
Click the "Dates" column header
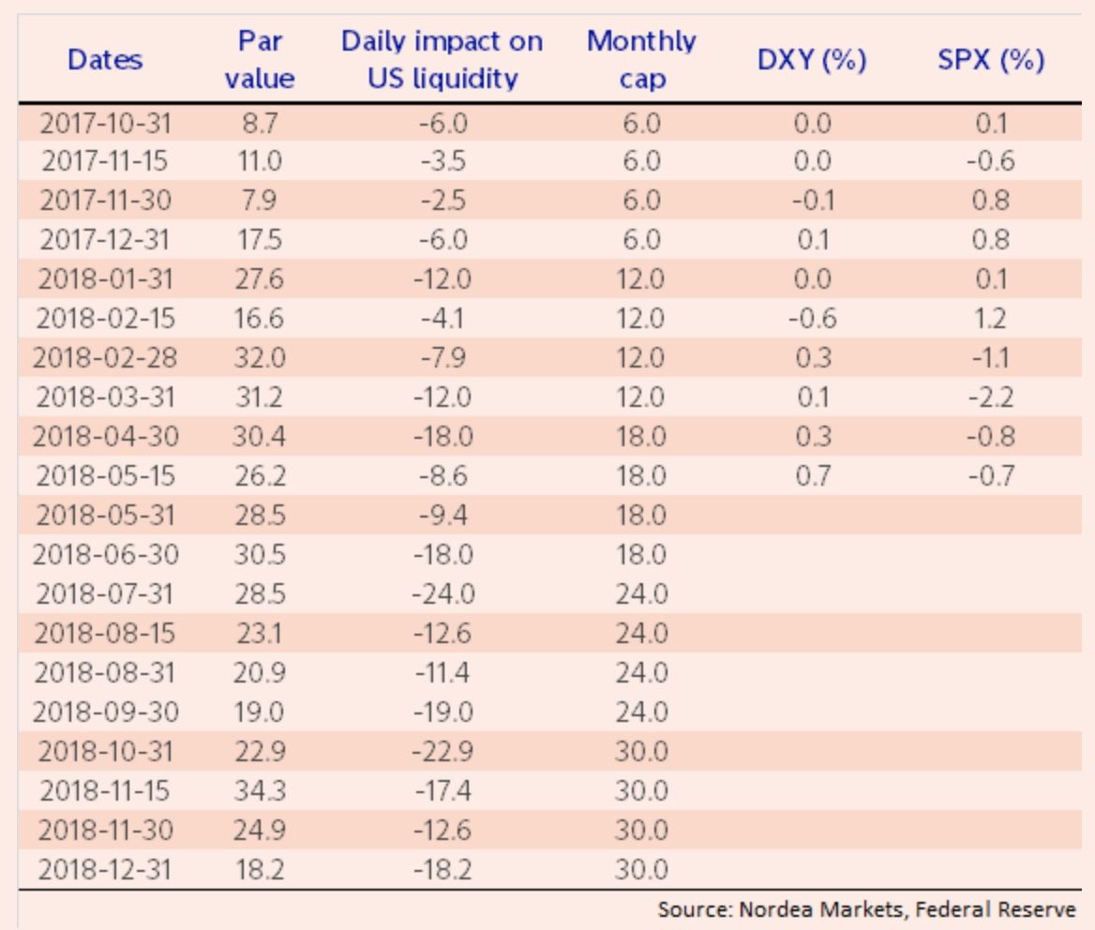(x=105, y=61)
